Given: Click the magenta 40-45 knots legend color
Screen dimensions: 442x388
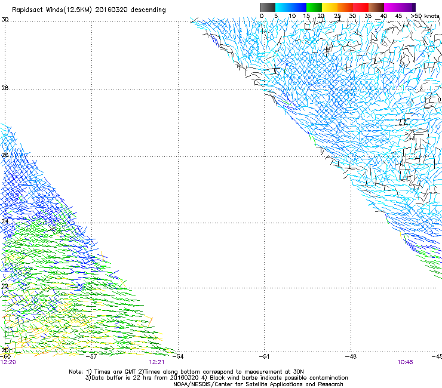Looking at the screenshot, I should point(392,7).
